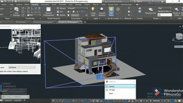Screen dimensions: 183x103
Task: Open the Decimal units dropdown in the status bar
Action: 157,101
